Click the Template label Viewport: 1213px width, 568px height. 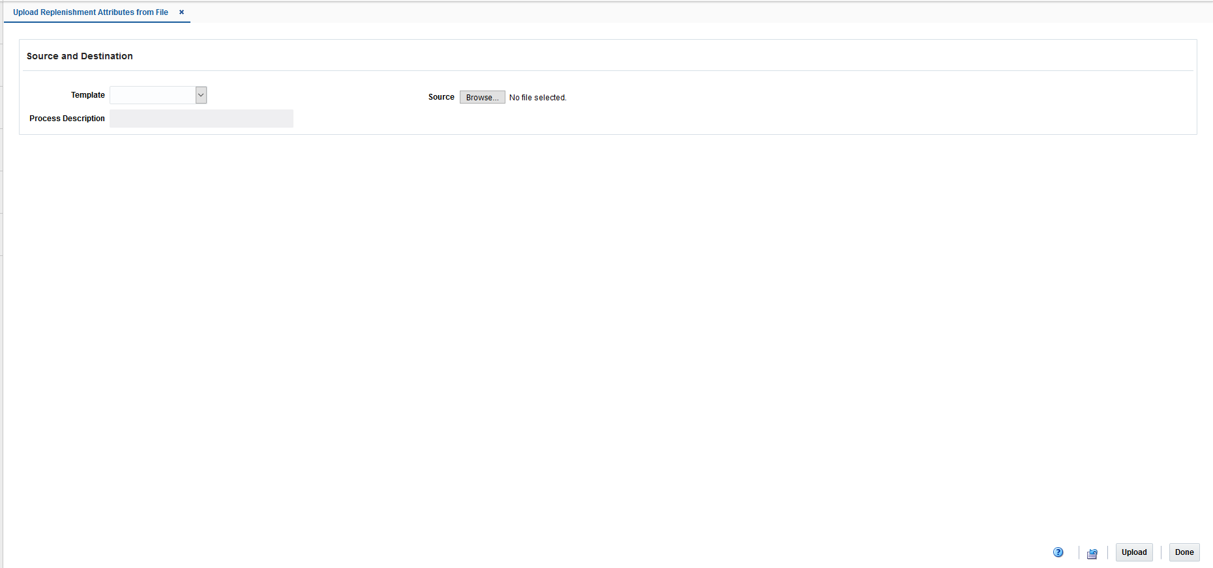pos(88,95)
